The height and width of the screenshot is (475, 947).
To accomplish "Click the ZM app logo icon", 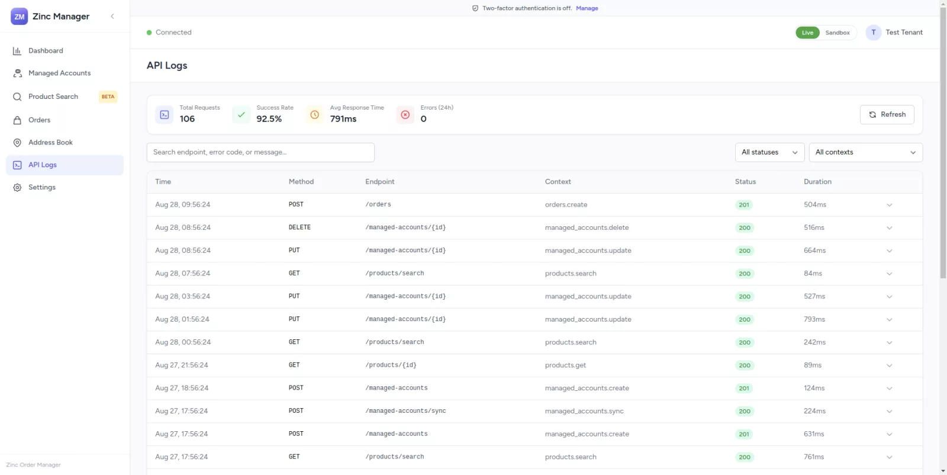I will click(20, 17).
